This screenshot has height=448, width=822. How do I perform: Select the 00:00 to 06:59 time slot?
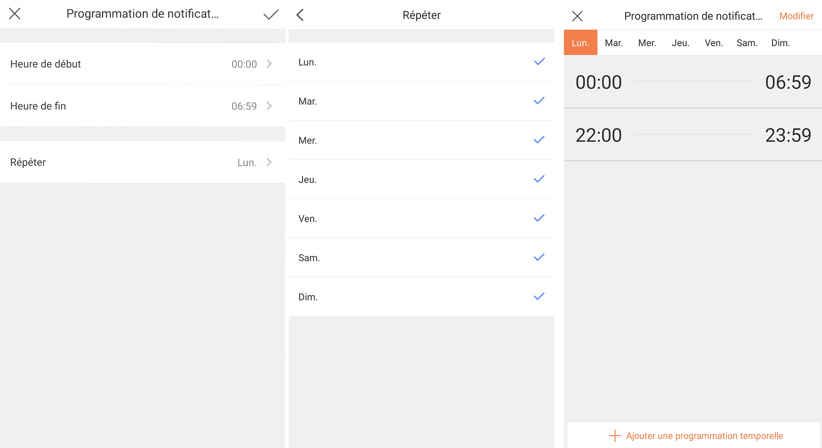(x=693, y=82)
